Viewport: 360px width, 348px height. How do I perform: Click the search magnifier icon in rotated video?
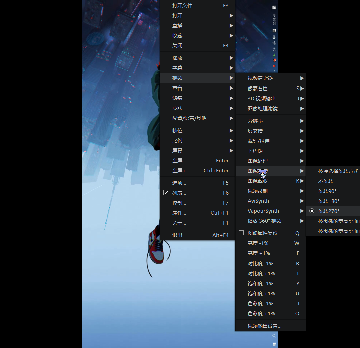pos(274,336)
